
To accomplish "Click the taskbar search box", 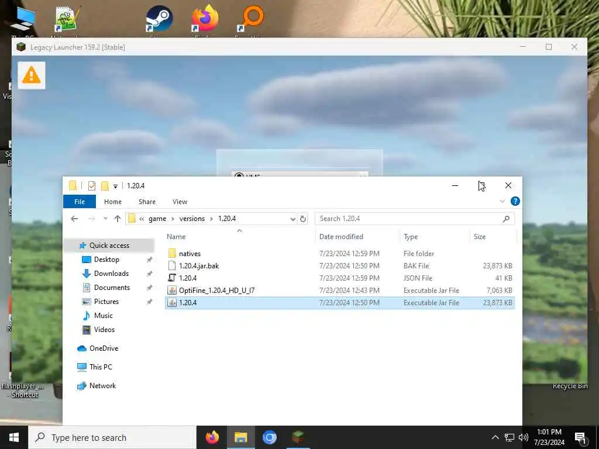I will [x=112, y=437].
